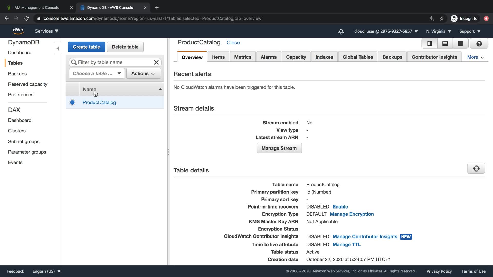Click the notifications bell icon
This screenshot has width=493, height=277.
pos(341,31)
